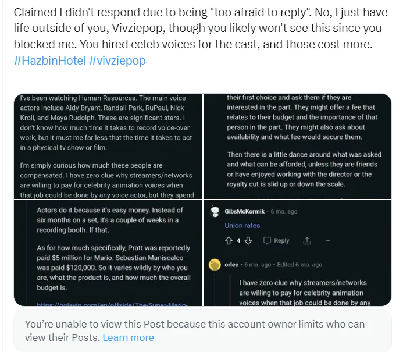The image size is (403, 352).
Task: Click the Reply speech bubble icon
Action: tap(267, 240)
